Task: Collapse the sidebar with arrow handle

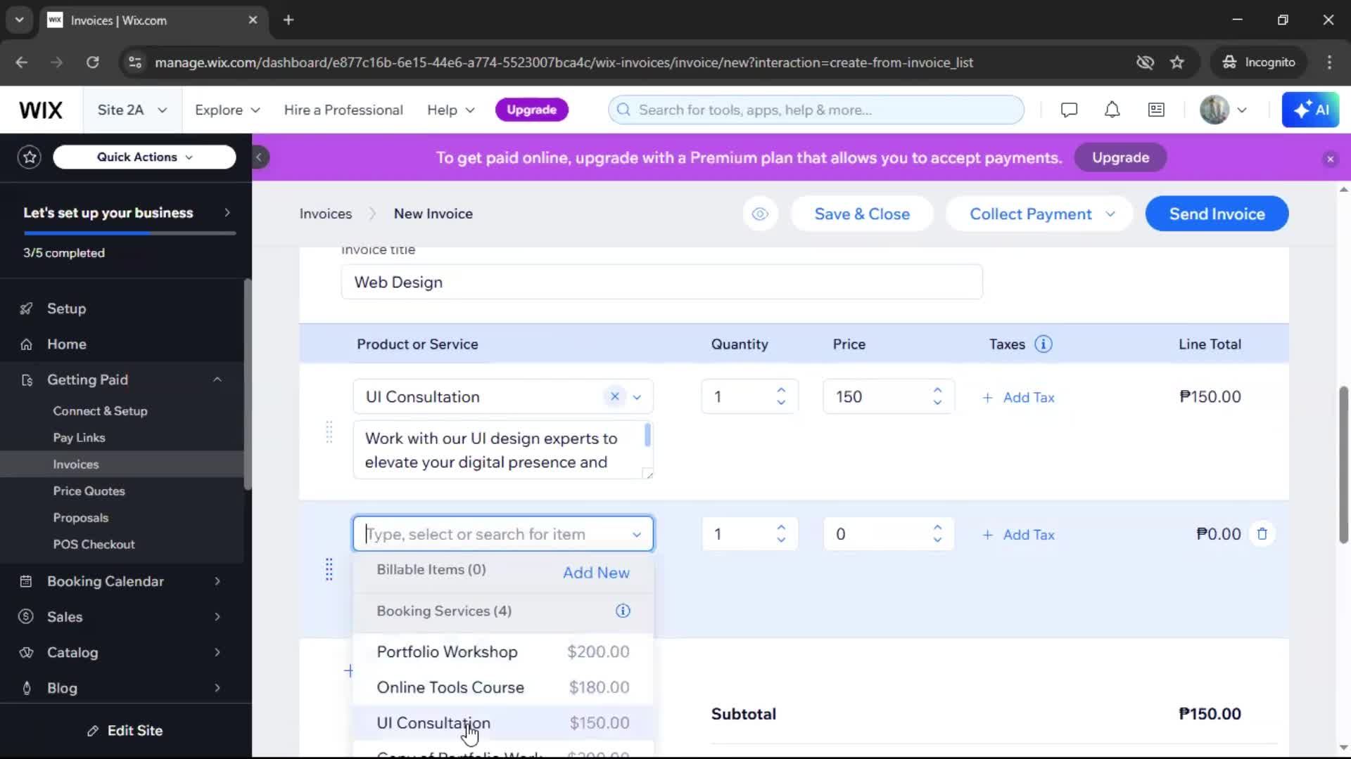Action: tap(259, 157)
